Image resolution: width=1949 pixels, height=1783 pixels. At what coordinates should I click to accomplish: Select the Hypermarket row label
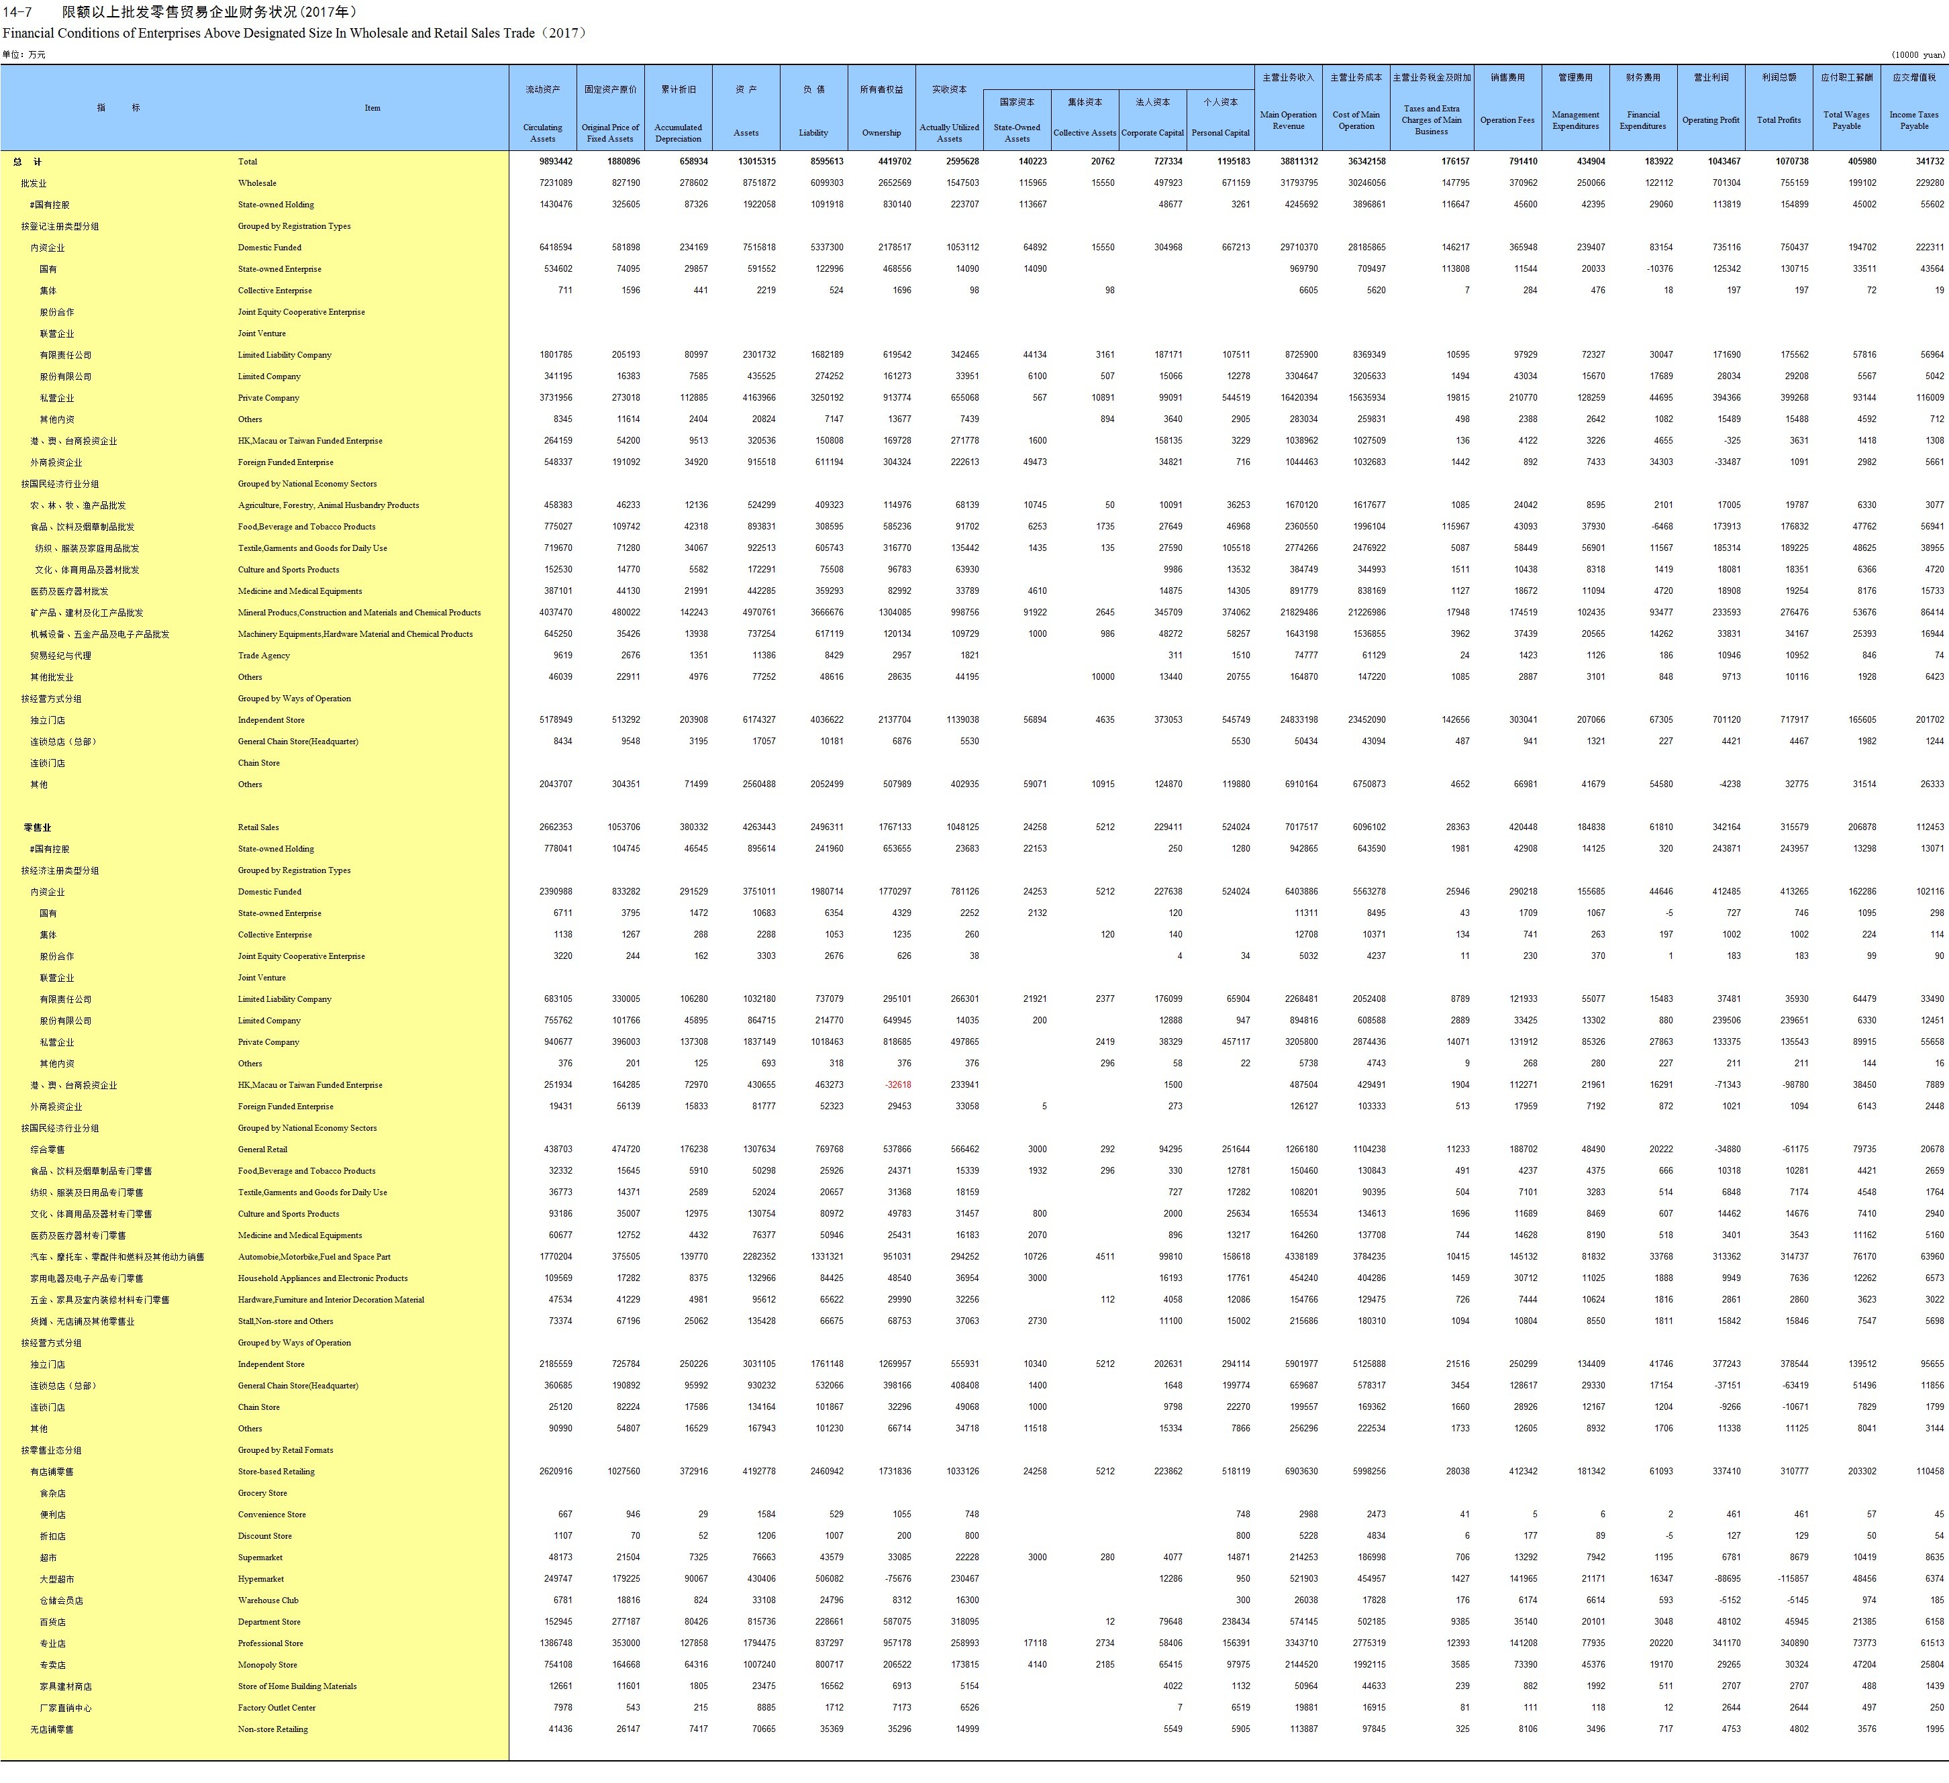coord(261,1579)
